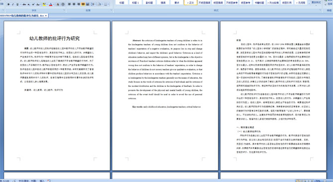Open the underline style dropdown arrow
Viewport: 333px width, 182px height.
tap(20, 4)
